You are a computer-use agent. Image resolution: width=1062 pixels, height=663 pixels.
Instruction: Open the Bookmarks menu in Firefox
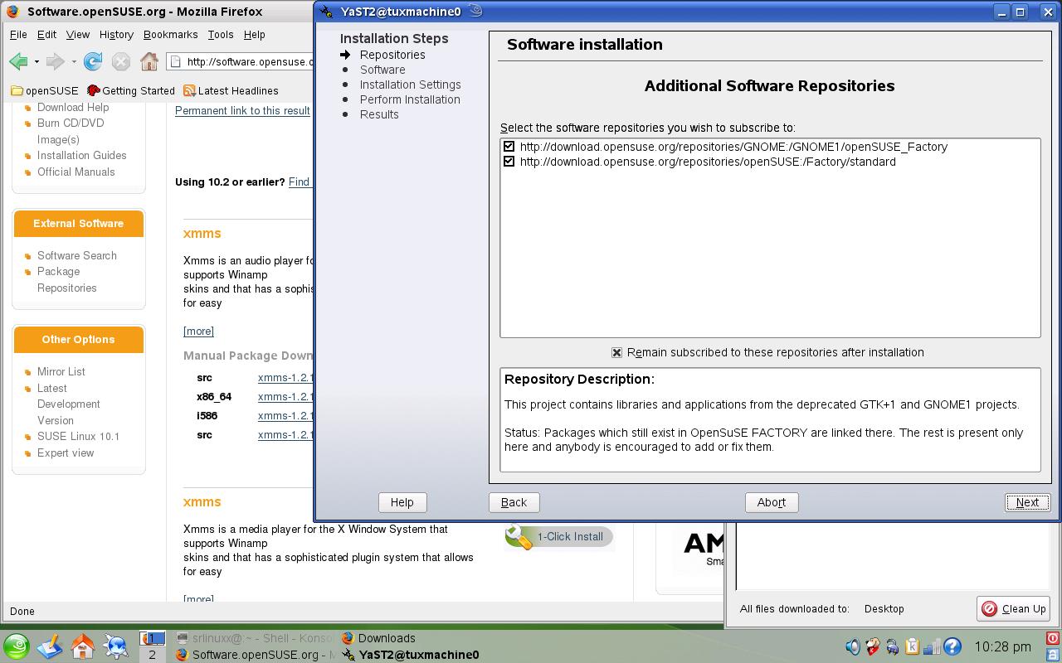(x=170, y=35)
